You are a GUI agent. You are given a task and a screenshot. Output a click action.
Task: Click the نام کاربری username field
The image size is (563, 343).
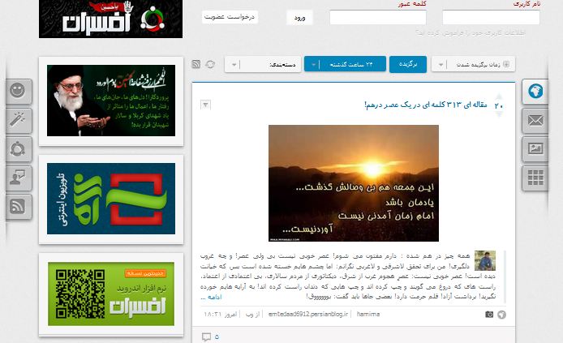pyautogui.click(x=491, y=18)
